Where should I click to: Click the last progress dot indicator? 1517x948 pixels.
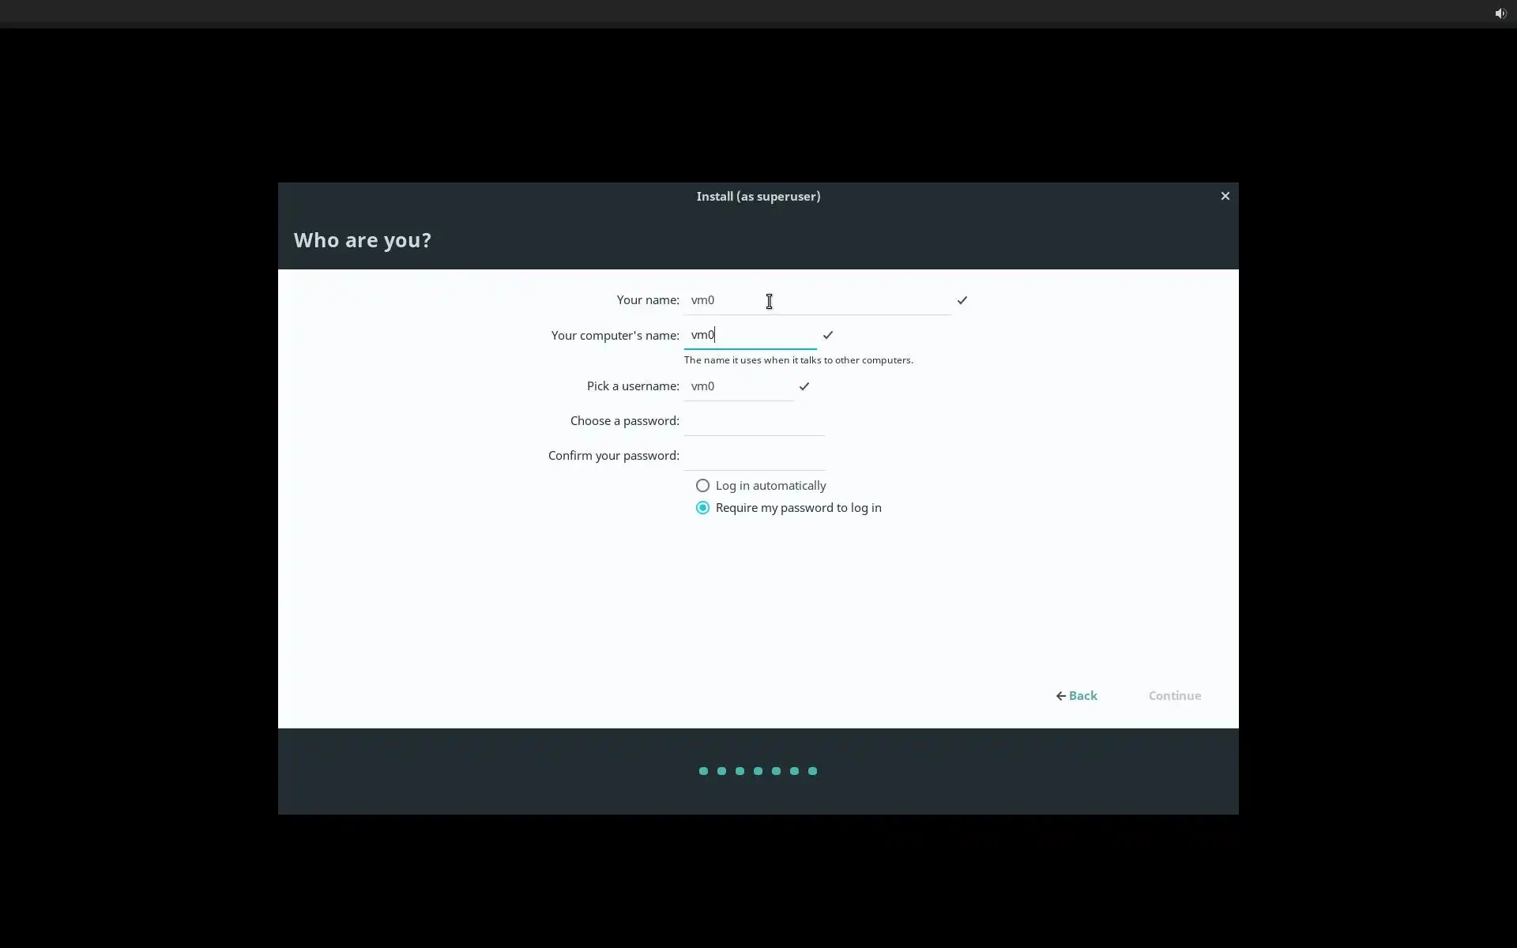coord(812,771)
